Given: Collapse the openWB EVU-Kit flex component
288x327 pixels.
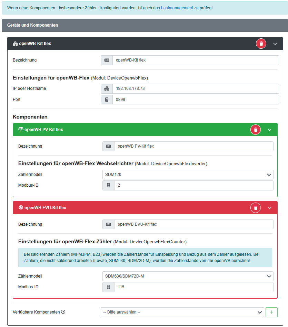Looking at the screenshot, I should (269, 208).
